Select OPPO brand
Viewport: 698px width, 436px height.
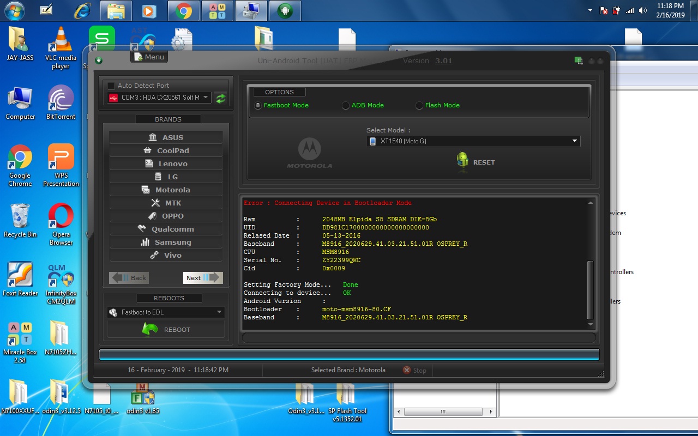pyautogui.click(x=166, y=216)
